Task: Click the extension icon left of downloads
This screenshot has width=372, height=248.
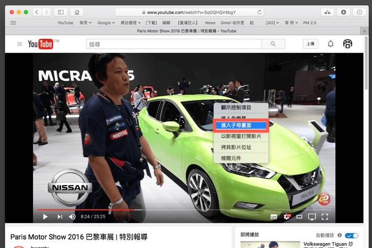Action: pos(327,12)
